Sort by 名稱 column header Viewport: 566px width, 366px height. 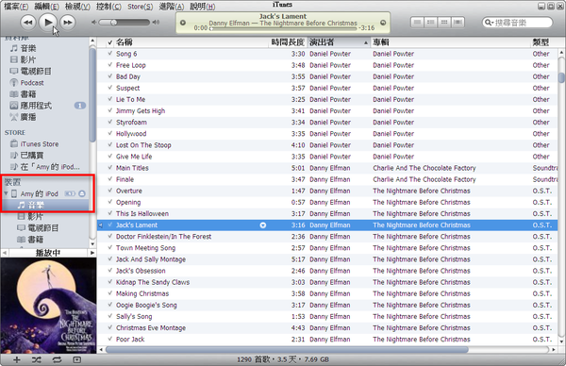pos(191,42)
